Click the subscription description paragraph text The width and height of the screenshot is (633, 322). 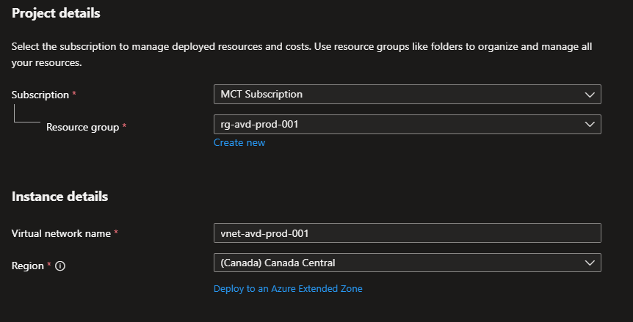[301, 47]
